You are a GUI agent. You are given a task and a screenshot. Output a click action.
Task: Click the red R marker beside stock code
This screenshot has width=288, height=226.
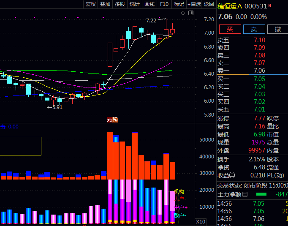270,5
